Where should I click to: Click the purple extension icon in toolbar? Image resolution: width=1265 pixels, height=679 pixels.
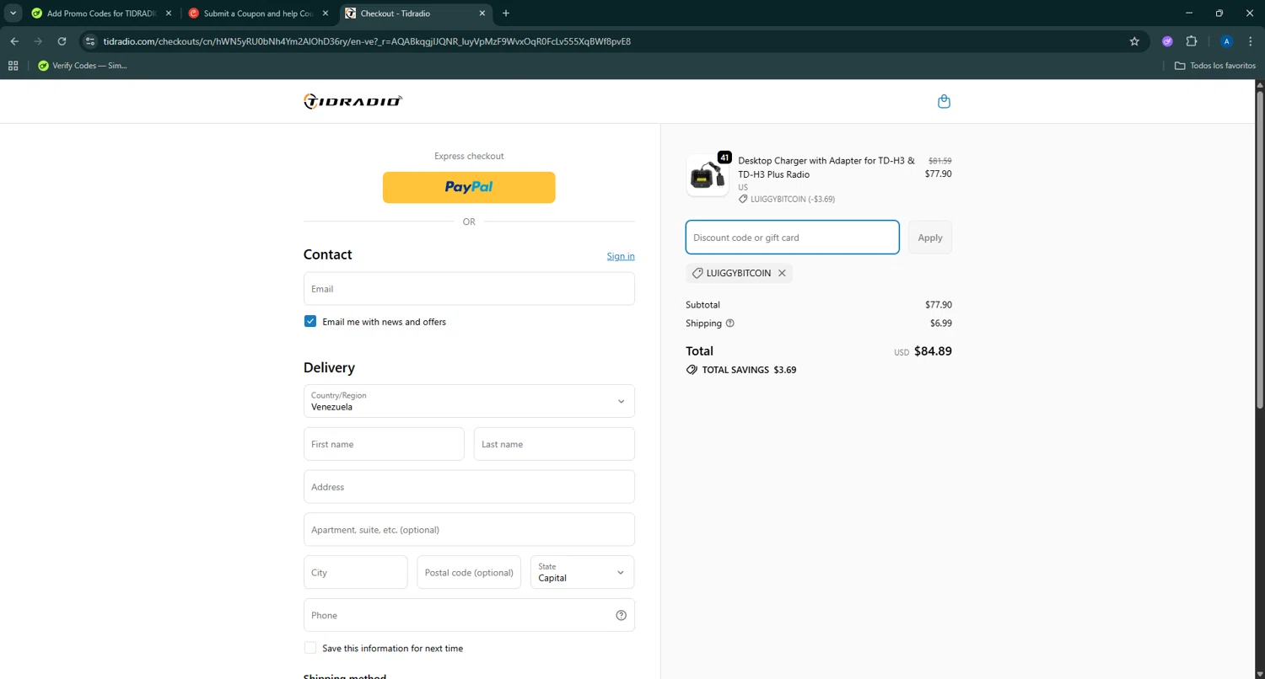click(1167, 41)
